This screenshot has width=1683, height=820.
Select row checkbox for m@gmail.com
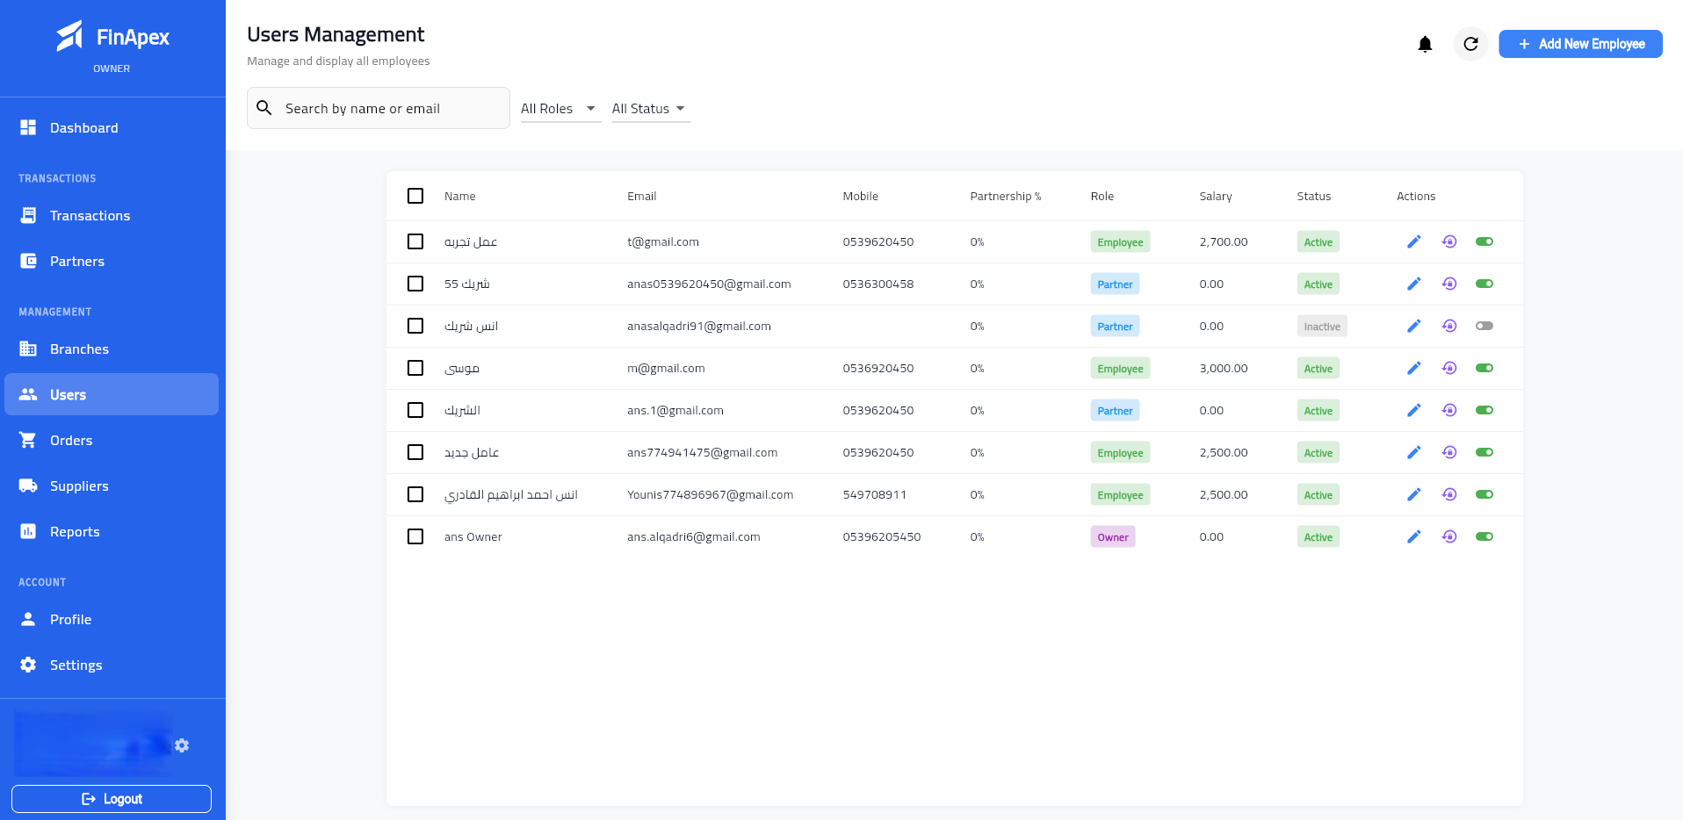click(415, 368)
